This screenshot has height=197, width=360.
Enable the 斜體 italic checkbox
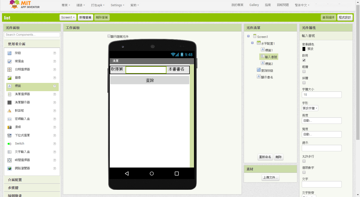click(304, 83)
